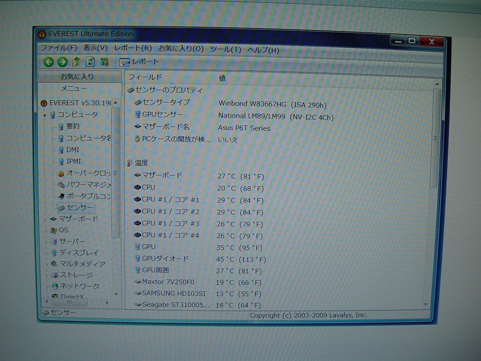The height and width of the screenshot is (361, 481).
Task: Click the マザーボード motherboard icon in tree
Action: (x=54, y=219)
